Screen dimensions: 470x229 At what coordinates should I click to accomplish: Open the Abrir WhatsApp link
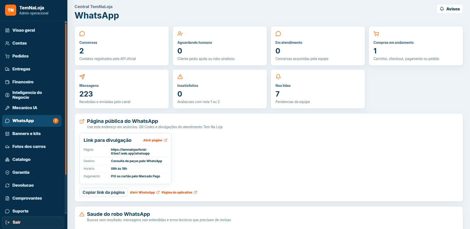pos(145,193)
